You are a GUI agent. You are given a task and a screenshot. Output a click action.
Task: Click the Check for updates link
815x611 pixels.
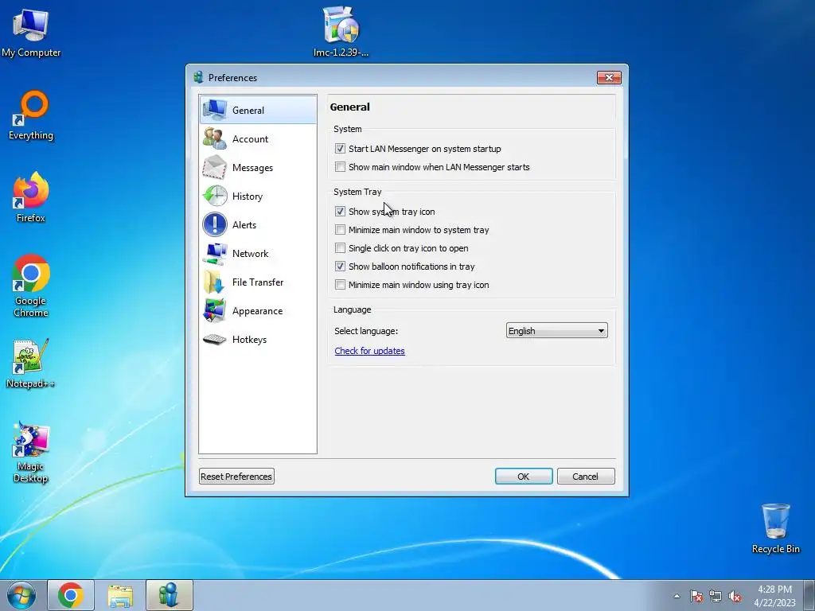point(369,351)
